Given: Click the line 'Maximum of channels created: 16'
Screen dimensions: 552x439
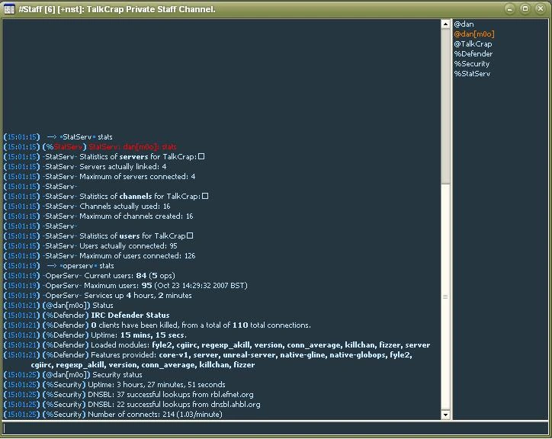Looking at the screenshot, I should point(98,216).
